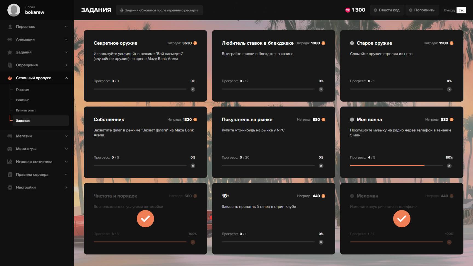Click the info icon beside Моя волна
This screenshot has width=473, height=266.
pos(352,119)
